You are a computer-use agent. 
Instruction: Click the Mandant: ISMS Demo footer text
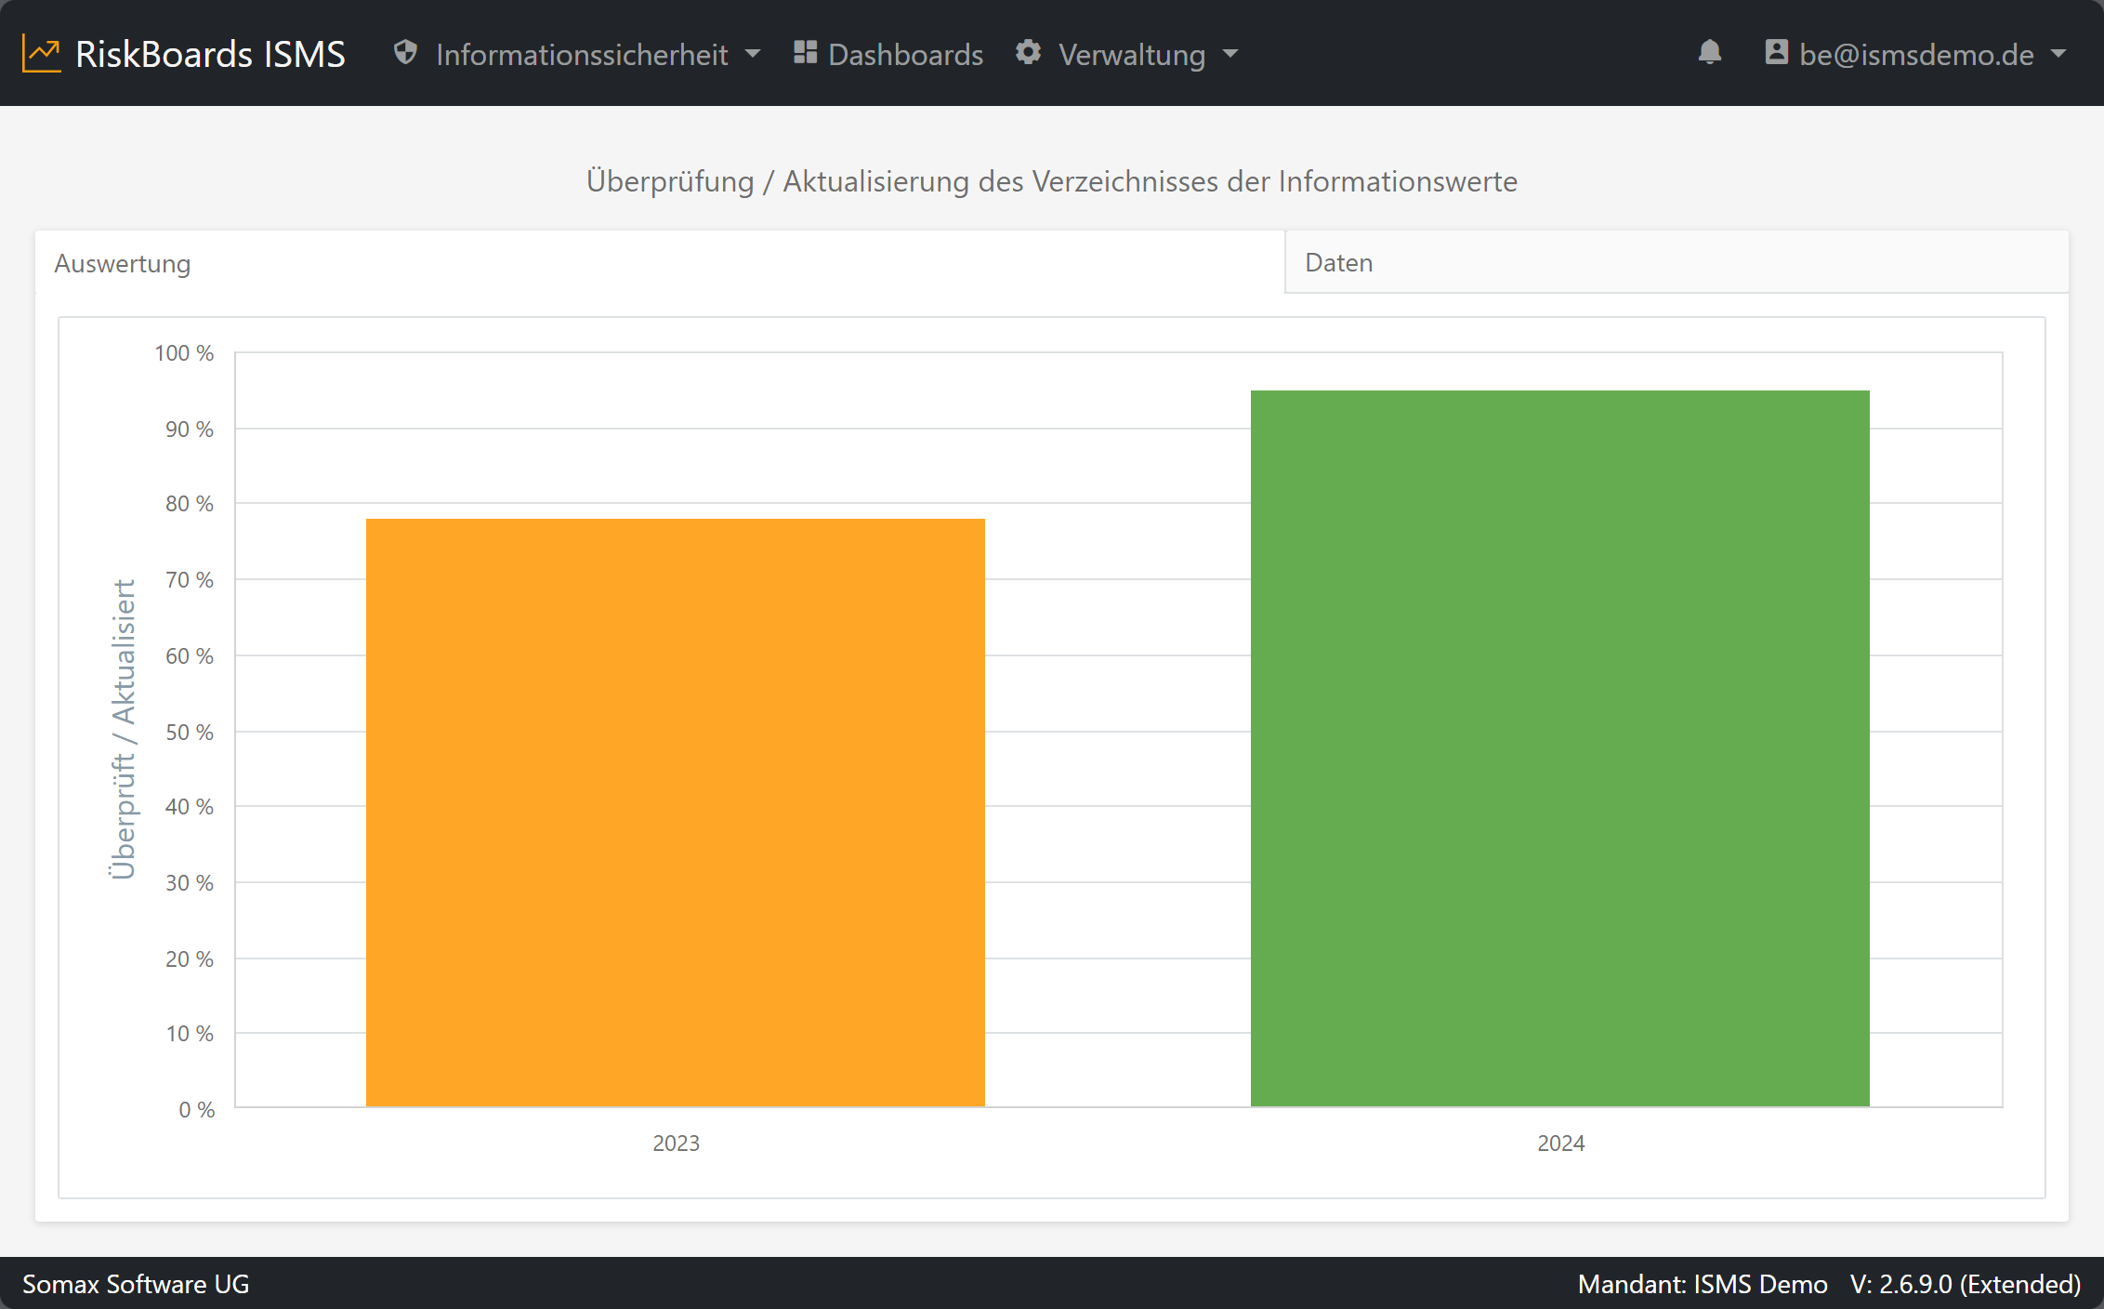(x=1703, y=1284)
